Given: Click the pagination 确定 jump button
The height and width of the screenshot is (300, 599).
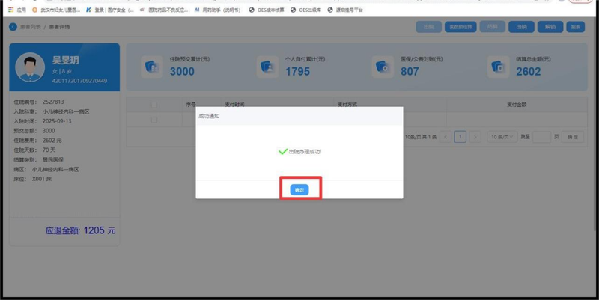Looking at the screenshot, I should [x=573, y=137].
